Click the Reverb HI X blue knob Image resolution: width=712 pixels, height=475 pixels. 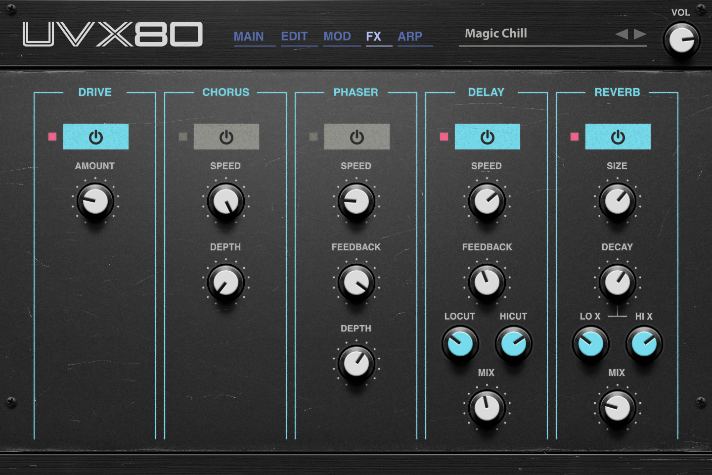click(644, 343)
